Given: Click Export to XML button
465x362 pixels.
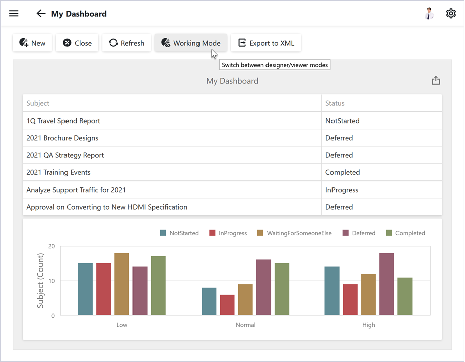Looking at the screenshot, I should (x=266, y=43).
